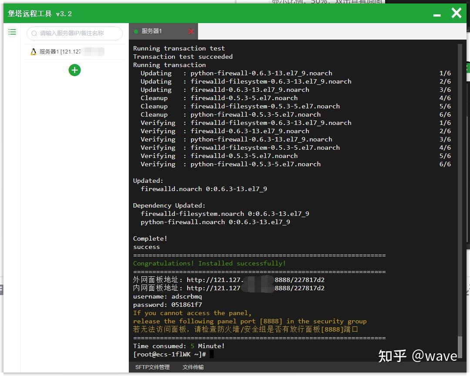Add a new server with the green plus icon

[74, 70]
